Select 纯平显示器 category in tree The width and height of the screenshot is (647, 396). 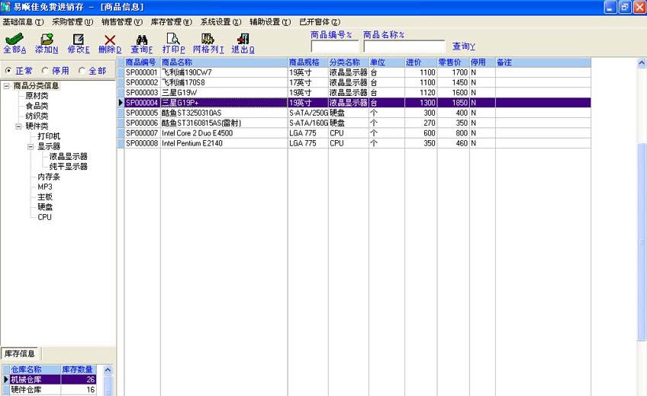[x=69, y=167]
